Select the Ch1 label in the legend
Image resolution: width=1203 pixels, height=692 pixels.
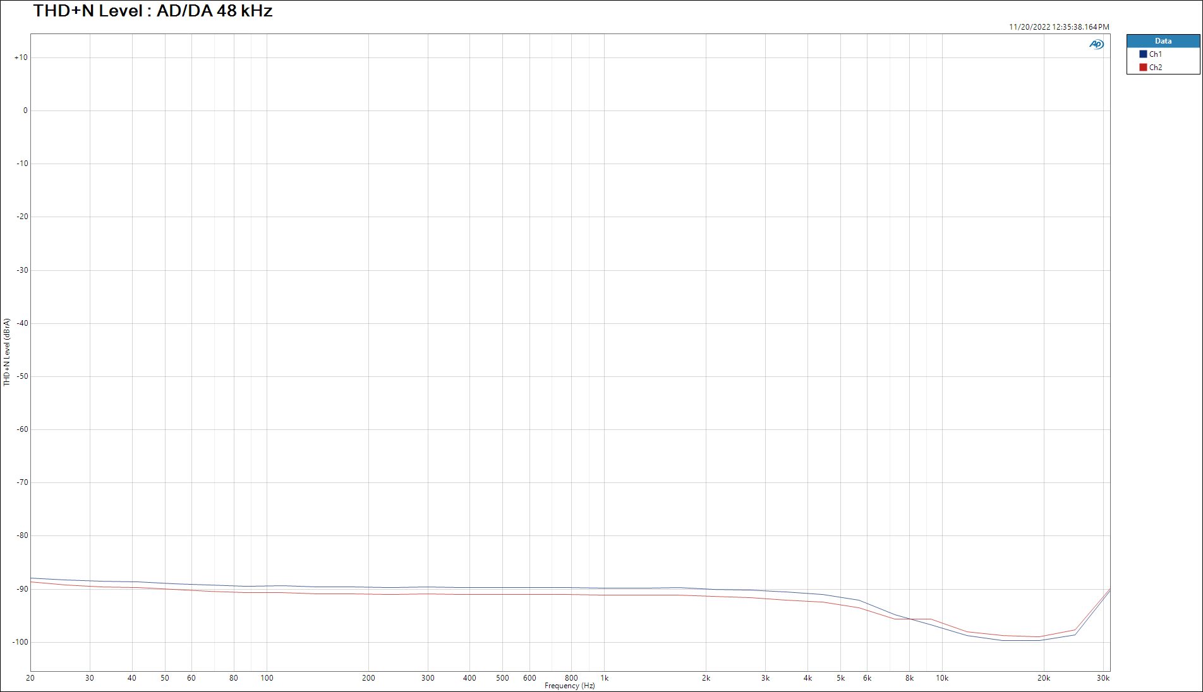tap(1155, 54)
